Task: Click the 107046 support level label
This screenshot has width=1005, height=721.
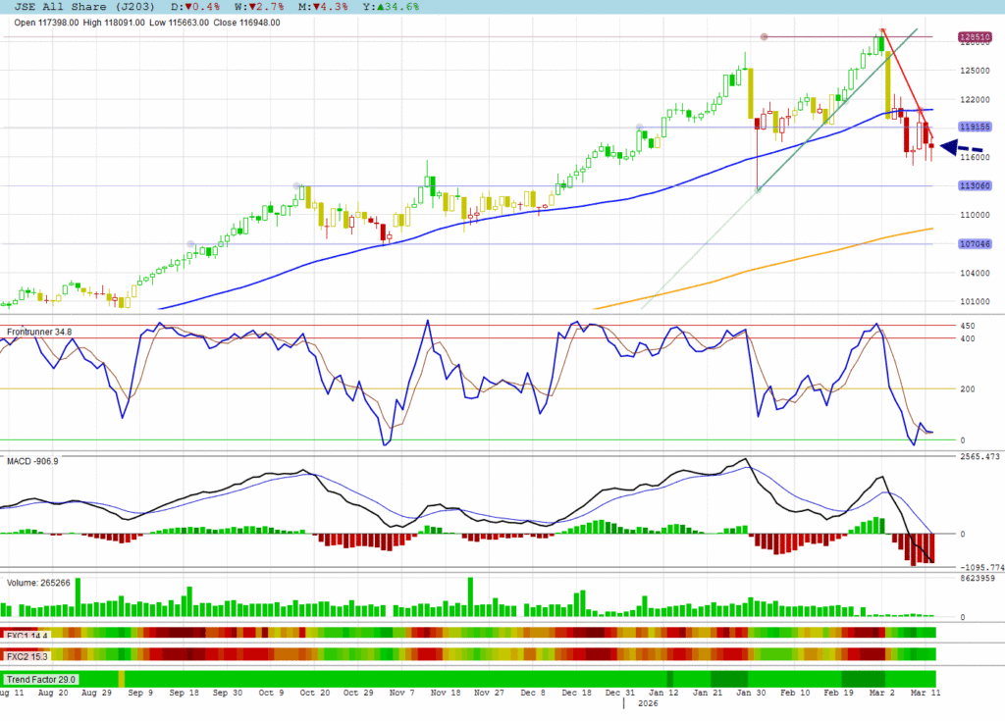Action: [974, 244]
